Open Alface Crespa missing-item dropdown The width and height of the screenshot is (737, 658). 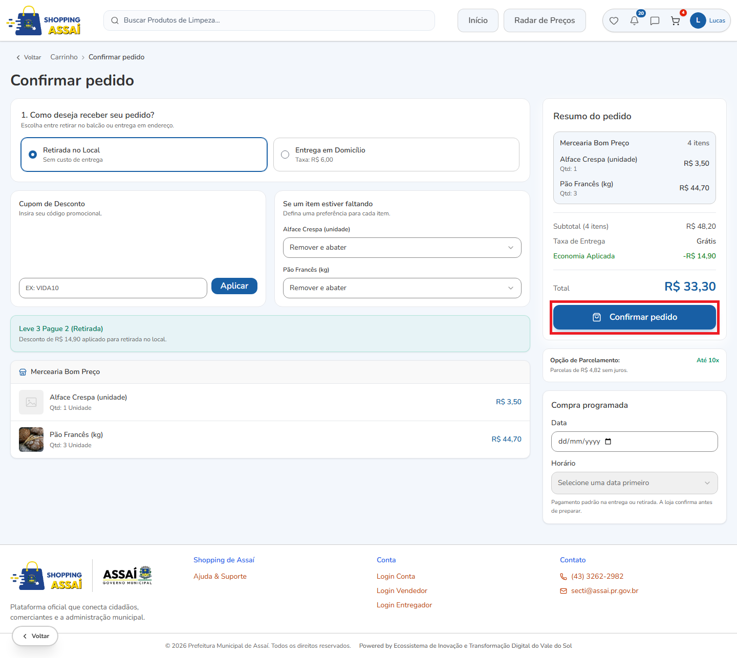402,248
